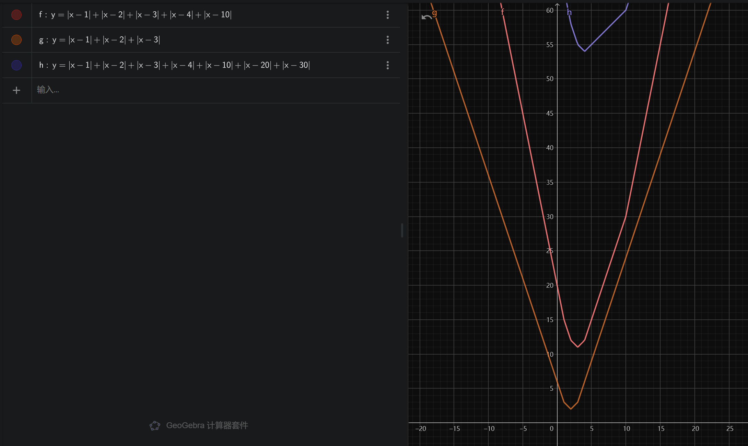This screenshot has height=446, width=748.
Task: Click the GeoGebra 计算器套件 text
Action: [207, 426]
